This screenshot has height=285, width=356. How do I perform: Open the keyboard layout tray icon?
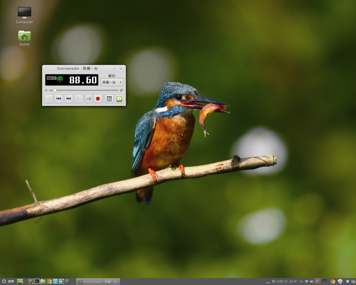coord(325,281)
